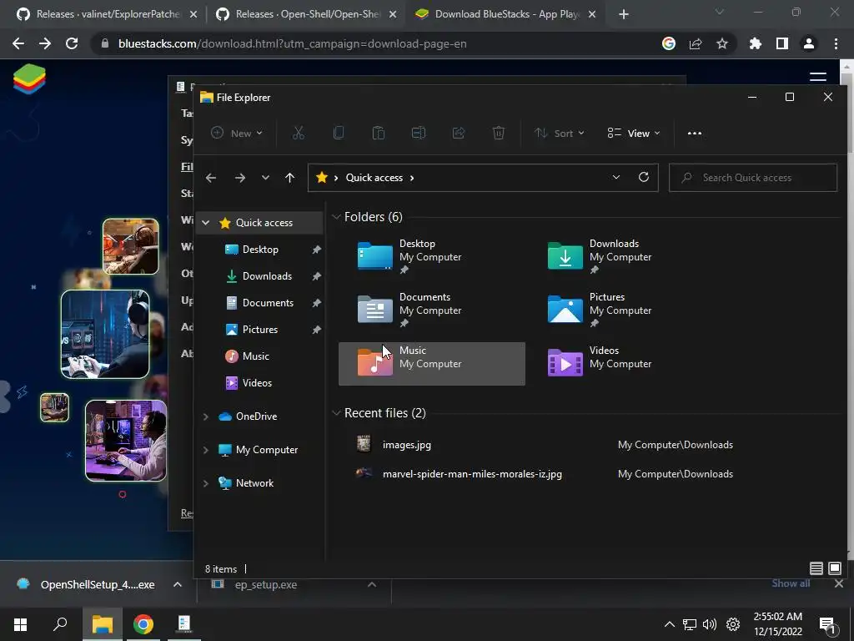Open taskbar search magnifier
Viewport: 854px width, 641px height.
[x=60, y=624]
